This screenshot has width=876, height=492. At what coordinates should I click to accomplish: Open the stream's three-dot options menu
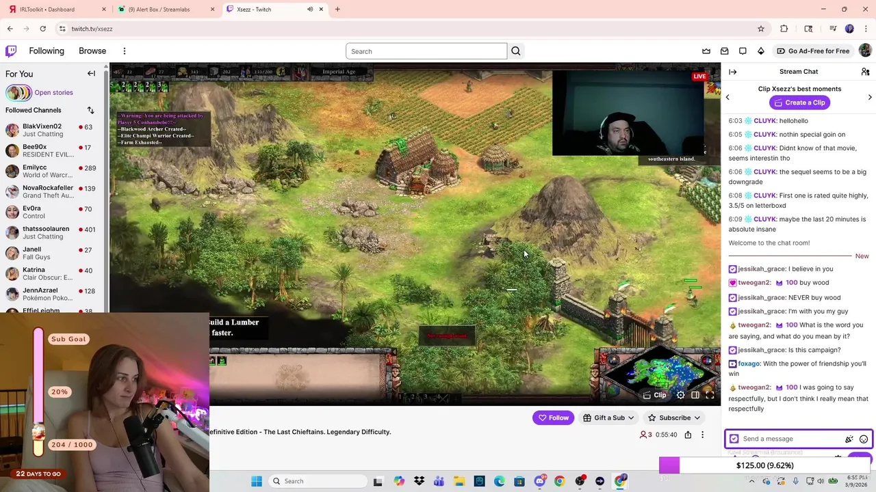point(702,435)
